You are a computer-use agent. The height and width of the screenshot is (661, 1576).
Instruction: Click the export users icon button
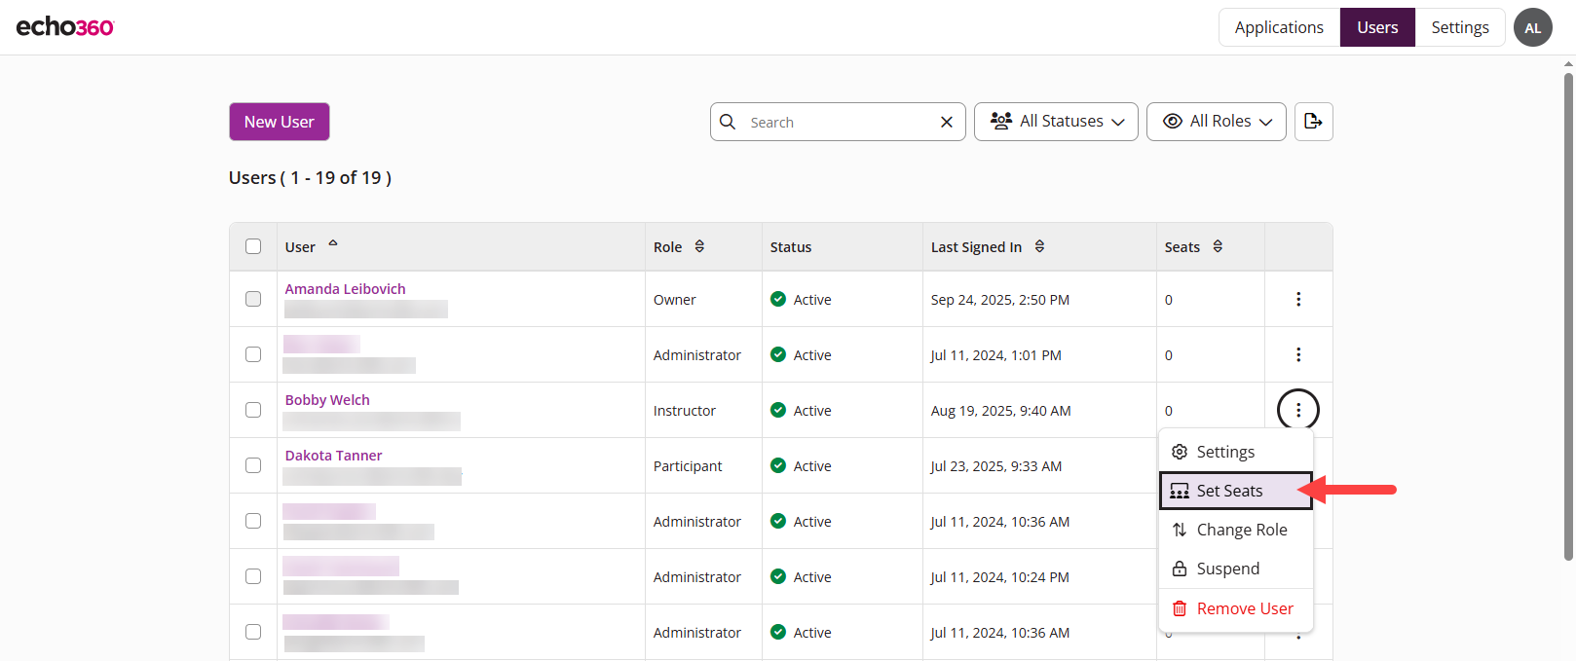(x=1313, y=122)
